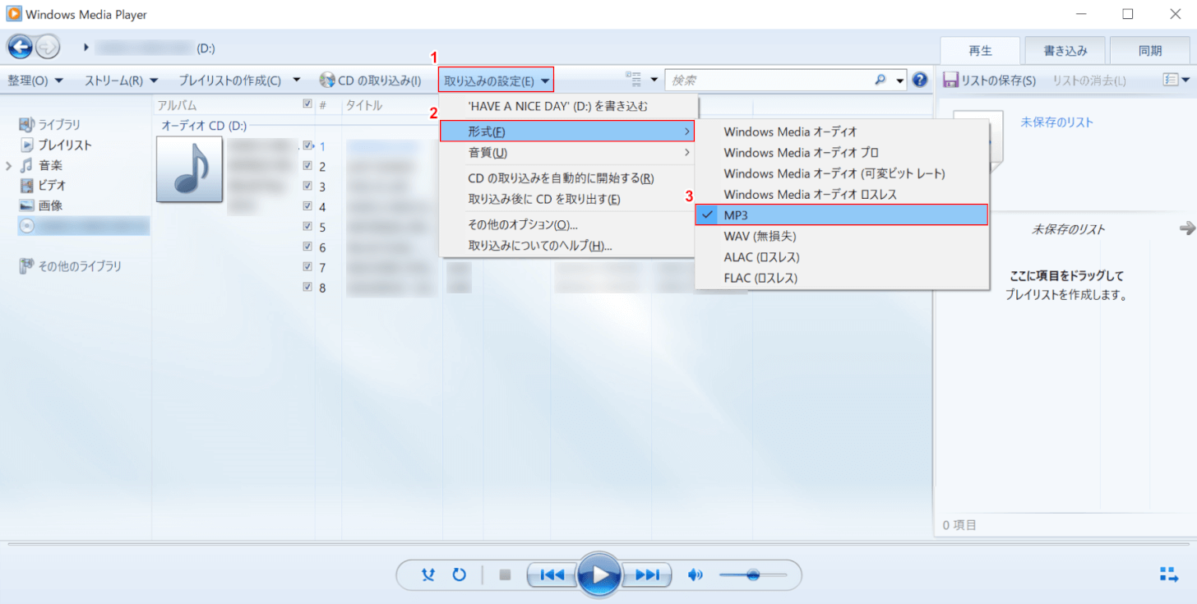This screenshot has width=1197, height=604.
Task: Choose Windows Media オーディオ format
Action: click(x=842, y=131)
